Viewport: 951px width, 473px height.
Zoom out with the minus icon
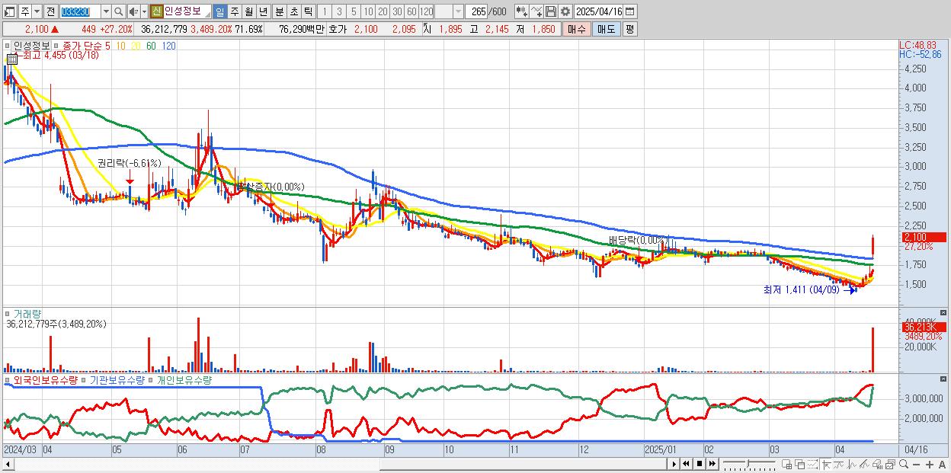click(x=917, y=465)
